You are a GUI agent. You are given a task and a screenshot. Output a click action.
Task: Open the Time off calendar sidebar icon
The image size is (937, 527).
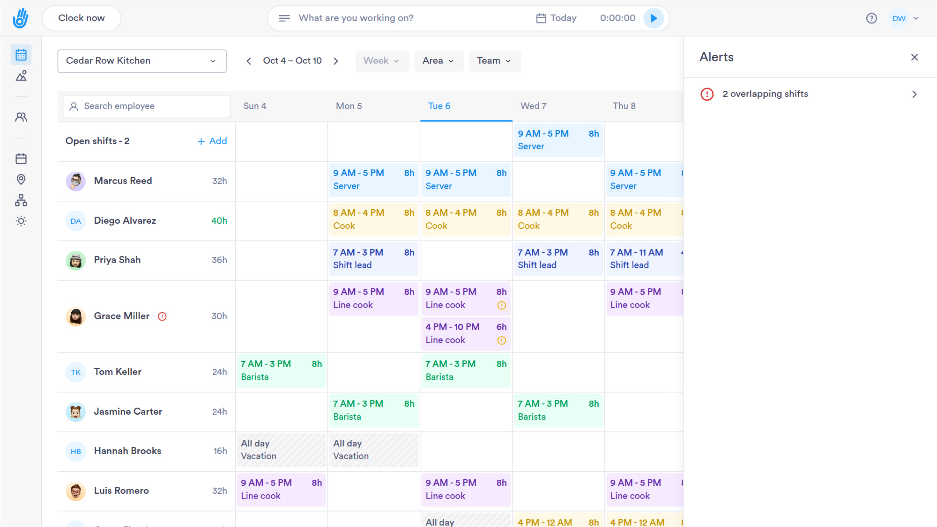tap(21, 159)
